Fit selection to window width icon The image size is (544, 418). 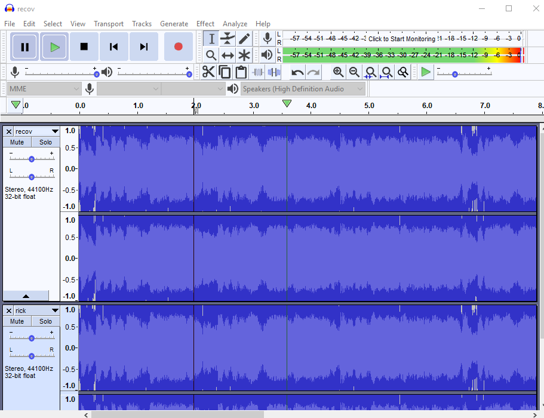click(x=370, y=72)
